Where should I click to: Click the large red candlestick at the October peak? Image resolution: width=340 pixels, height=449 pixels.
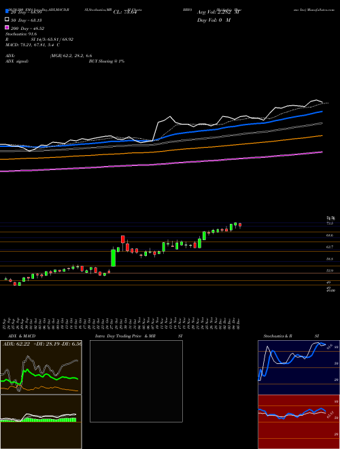pos(123,239)
